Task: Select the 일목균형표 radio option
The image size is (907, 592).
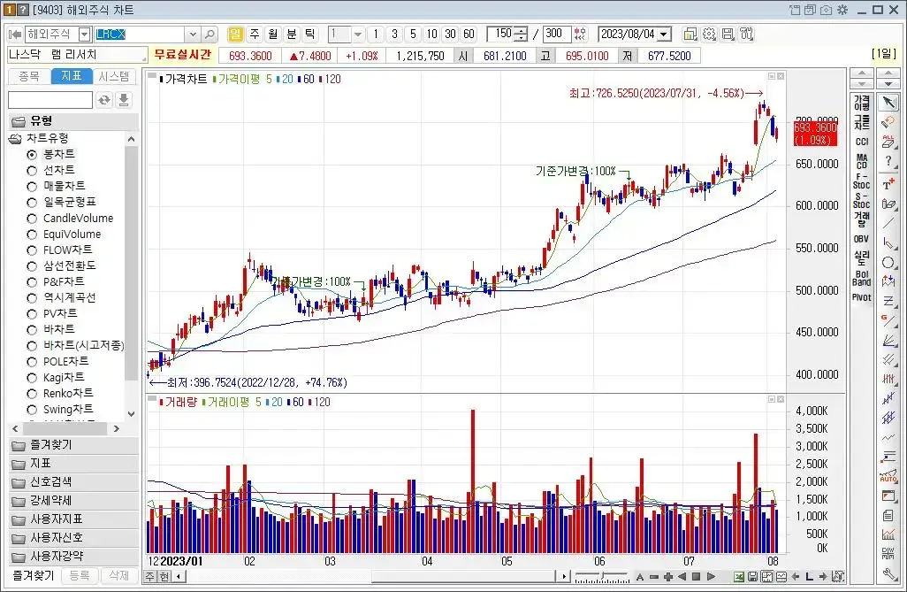Action: [32, 202]
